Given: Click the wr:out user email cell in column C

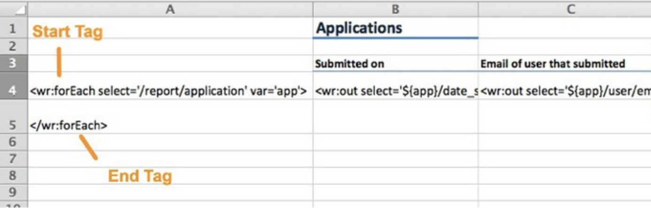Looking at the screenshot, I should pos(565,90).
